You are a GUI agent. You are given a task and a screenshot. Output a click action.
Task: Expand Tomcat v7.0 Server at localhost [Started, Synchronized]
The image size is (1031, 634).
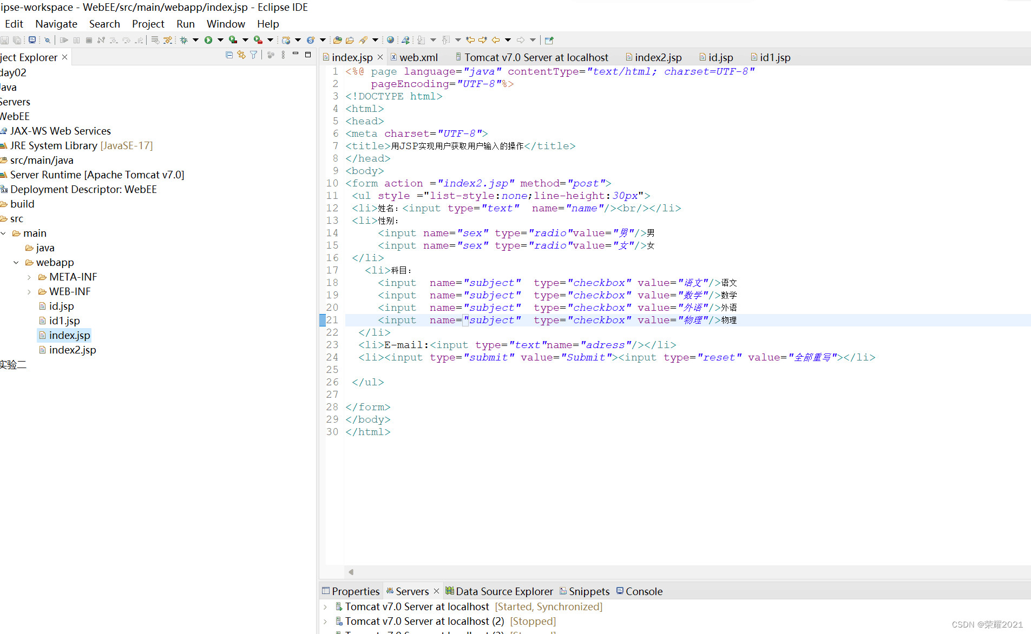[x=325, y=607]
